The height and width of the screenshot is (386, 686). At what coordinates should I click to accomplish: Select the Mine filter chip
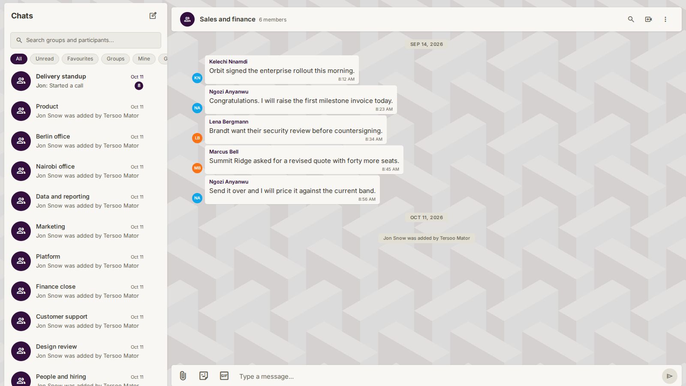144,59
